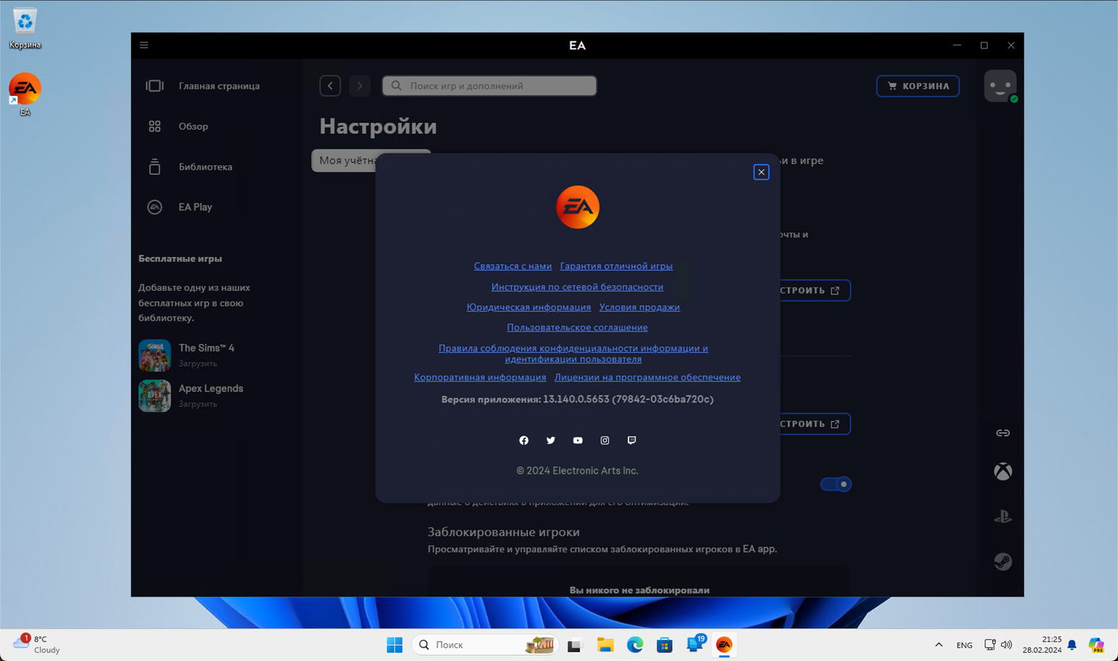The height and width of the screenshot is (661, 1118).
Task: Open the volume speaker tray icon
Action: (1007, 645)
